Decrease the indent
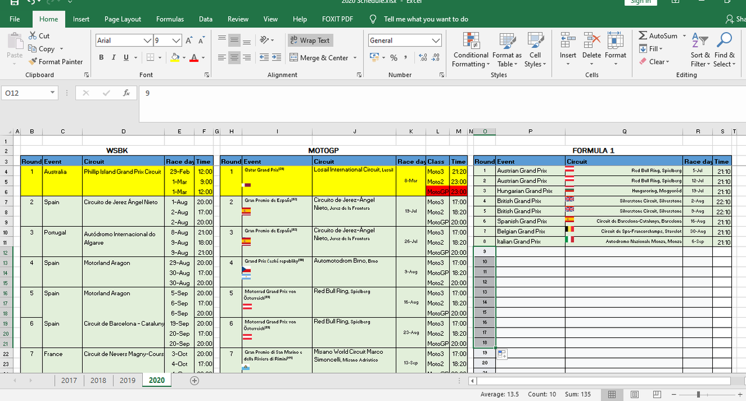 pos(263,58)
